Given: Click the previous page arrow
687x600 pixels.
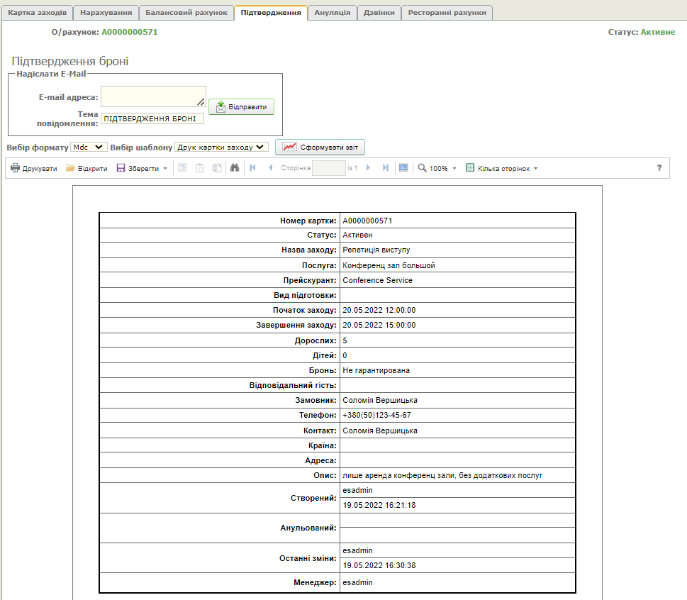Looking at the screenshot, I should [270, 168].
